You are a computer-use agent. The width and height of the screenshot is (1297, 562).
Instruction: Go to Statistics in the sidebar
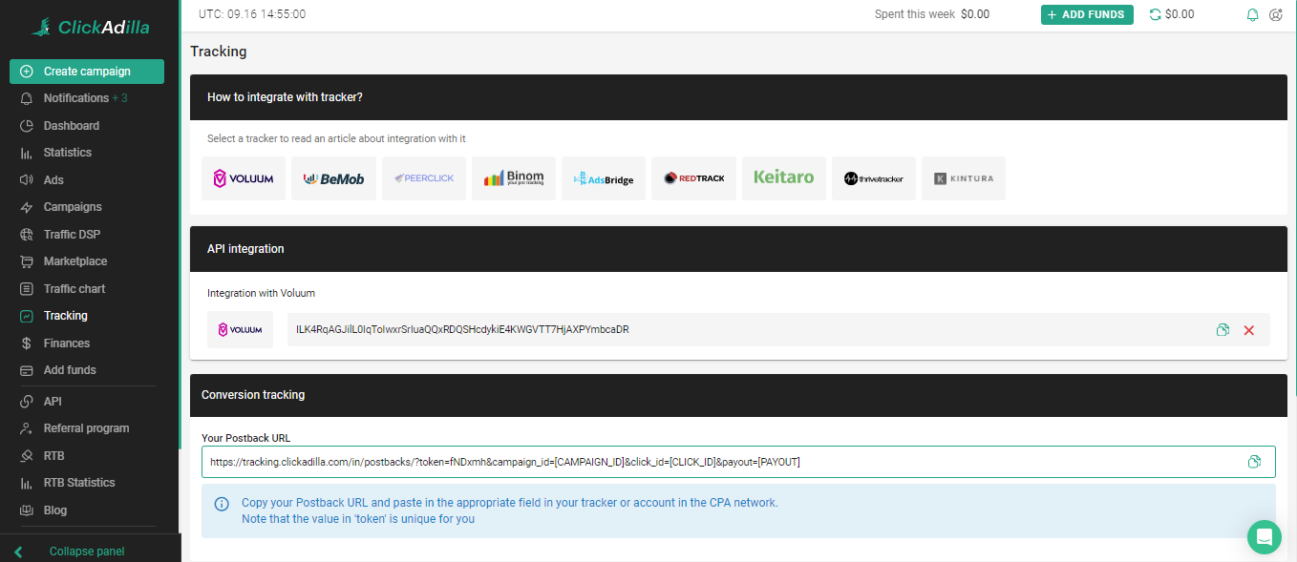point(68,153)
